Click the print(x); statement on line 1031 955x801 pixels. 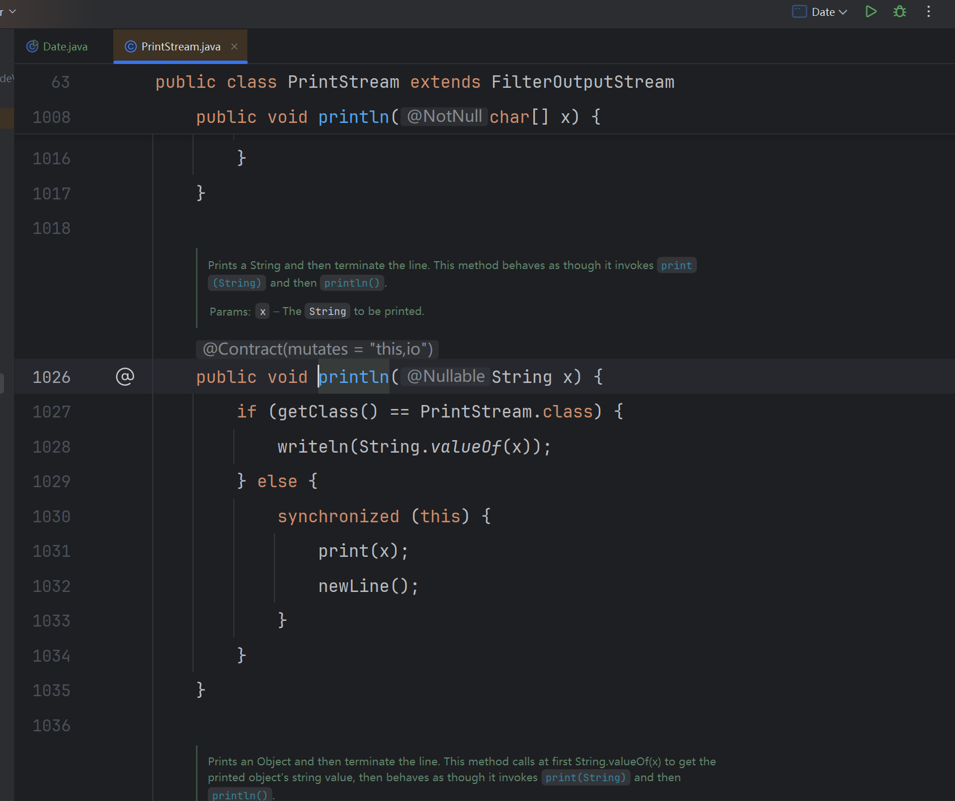(x=363, y=551)
